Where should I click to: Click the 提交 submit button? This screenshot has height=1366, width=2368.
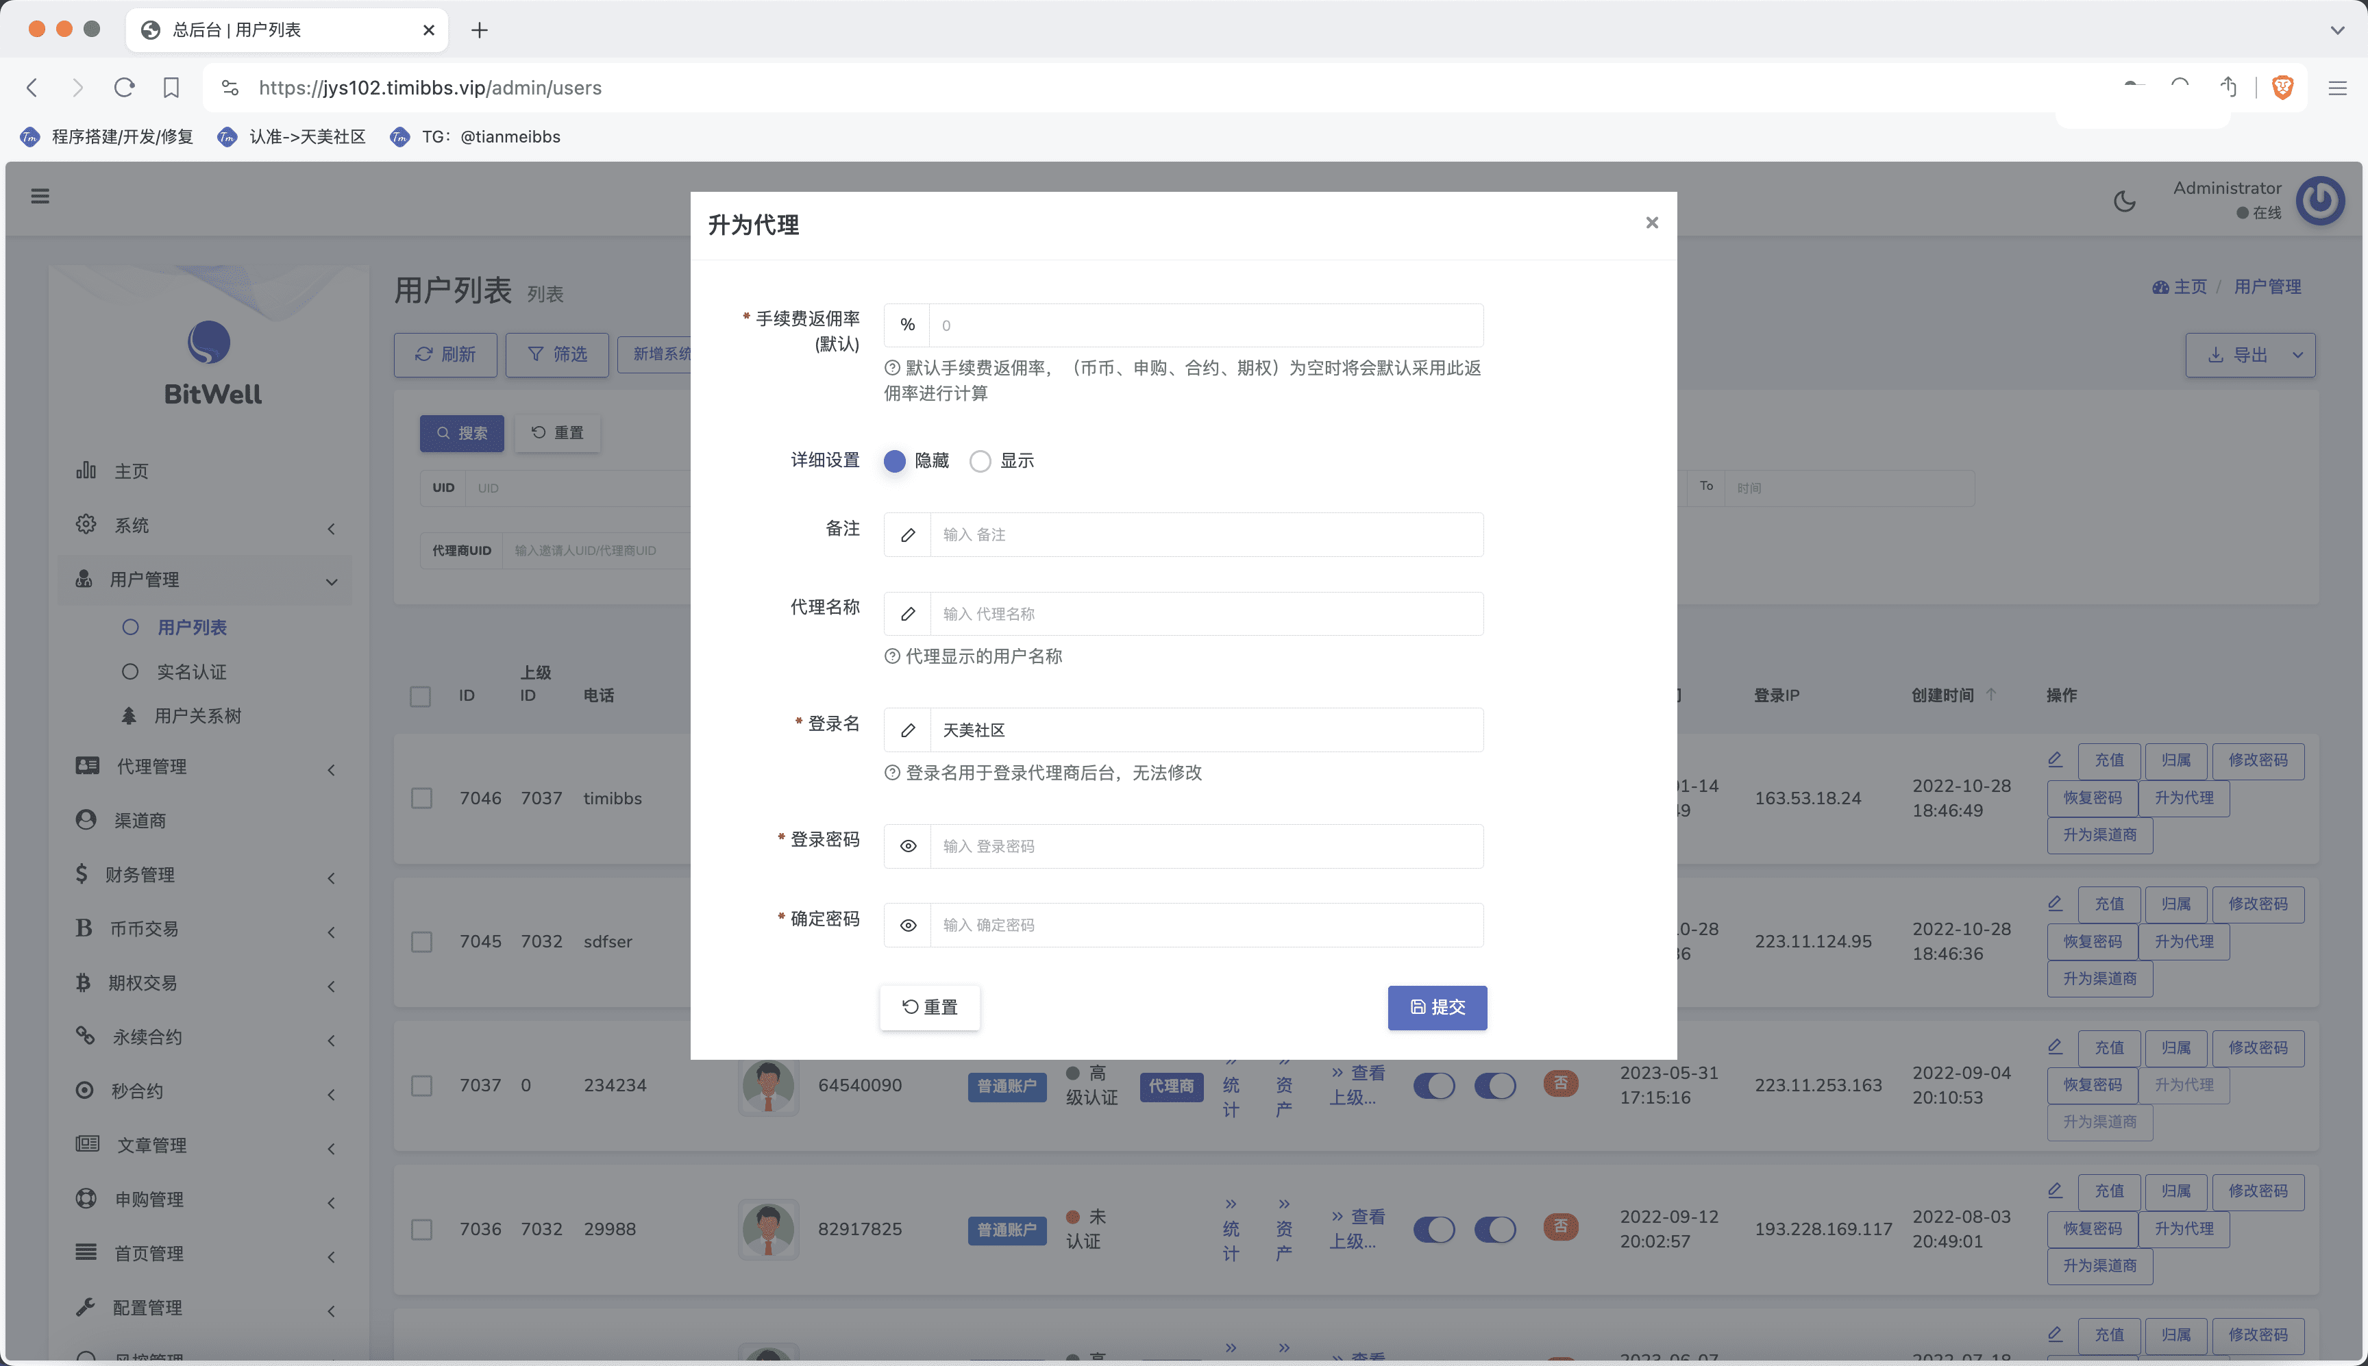tap(1436, 1006)
